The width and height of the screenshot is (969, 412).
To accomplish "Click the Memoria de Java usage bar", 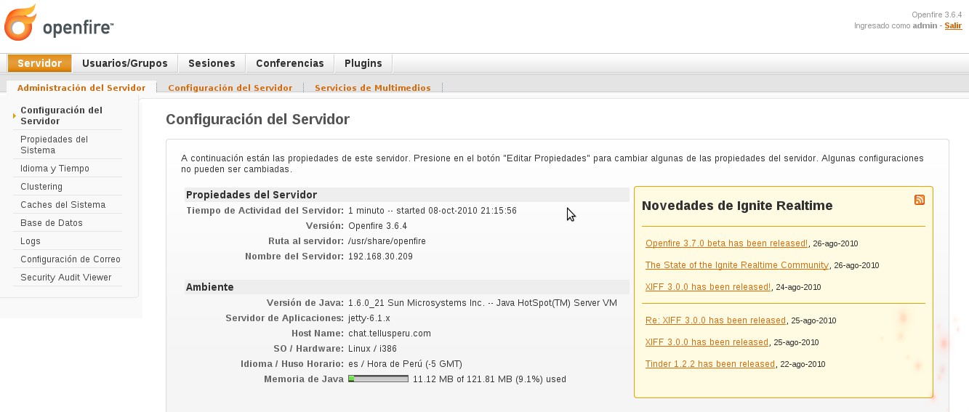I will point(378,379).
